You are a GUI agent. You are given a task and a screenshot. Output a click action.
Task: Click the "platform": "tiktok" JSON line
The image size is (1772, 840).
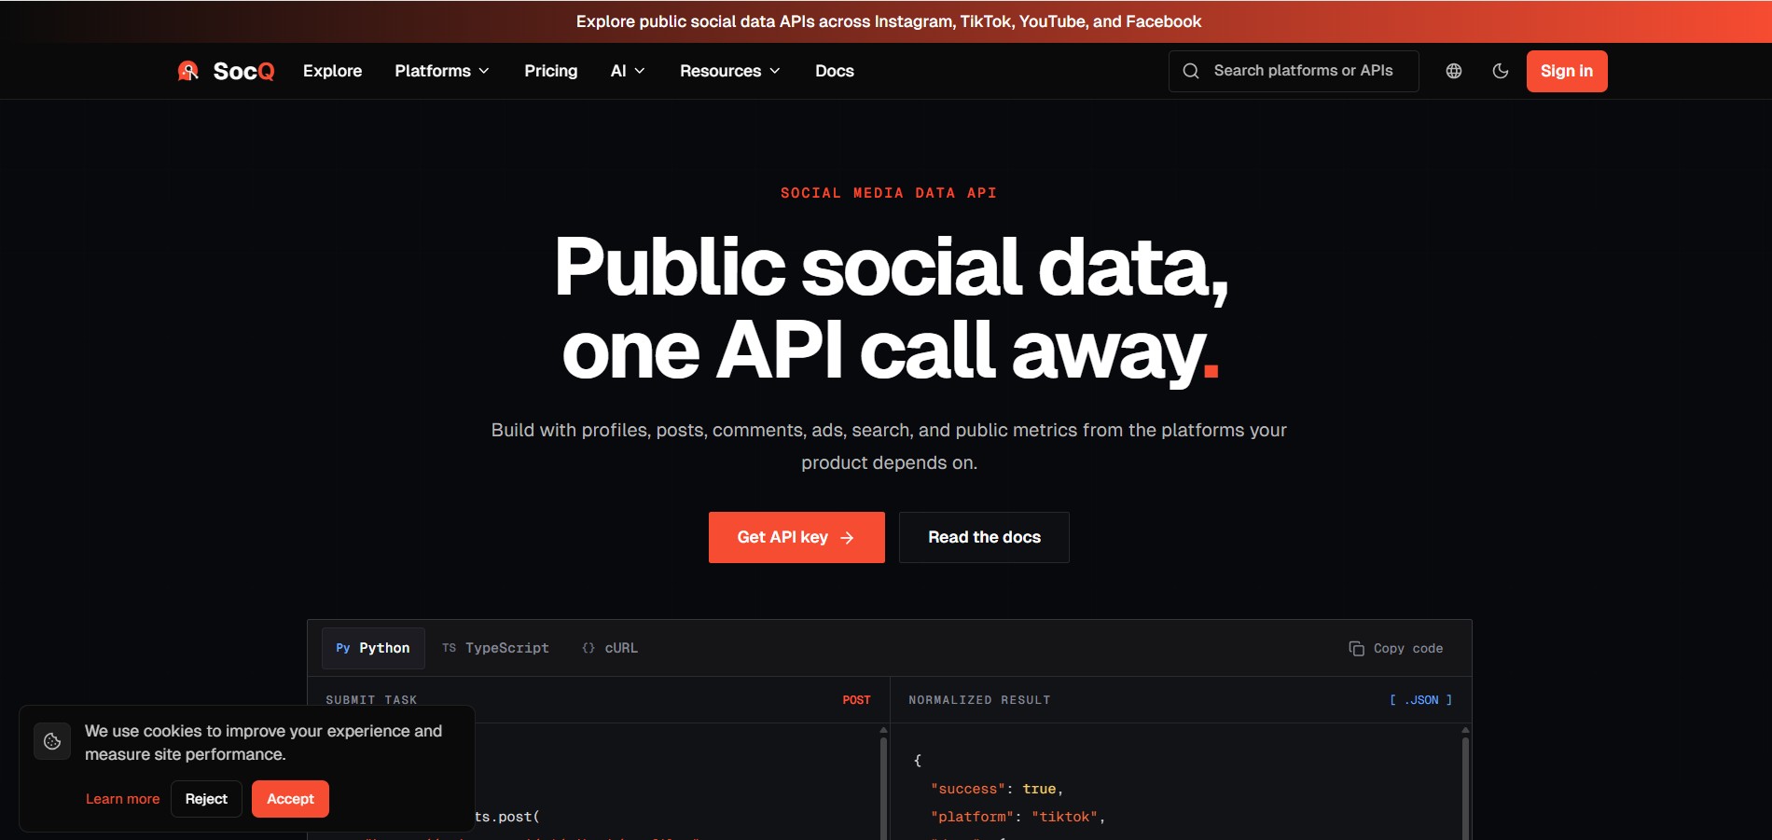[1018, 817]
